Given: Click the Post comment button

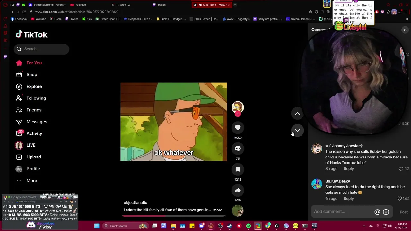Looking at the screenshot, I should (404, 212).
